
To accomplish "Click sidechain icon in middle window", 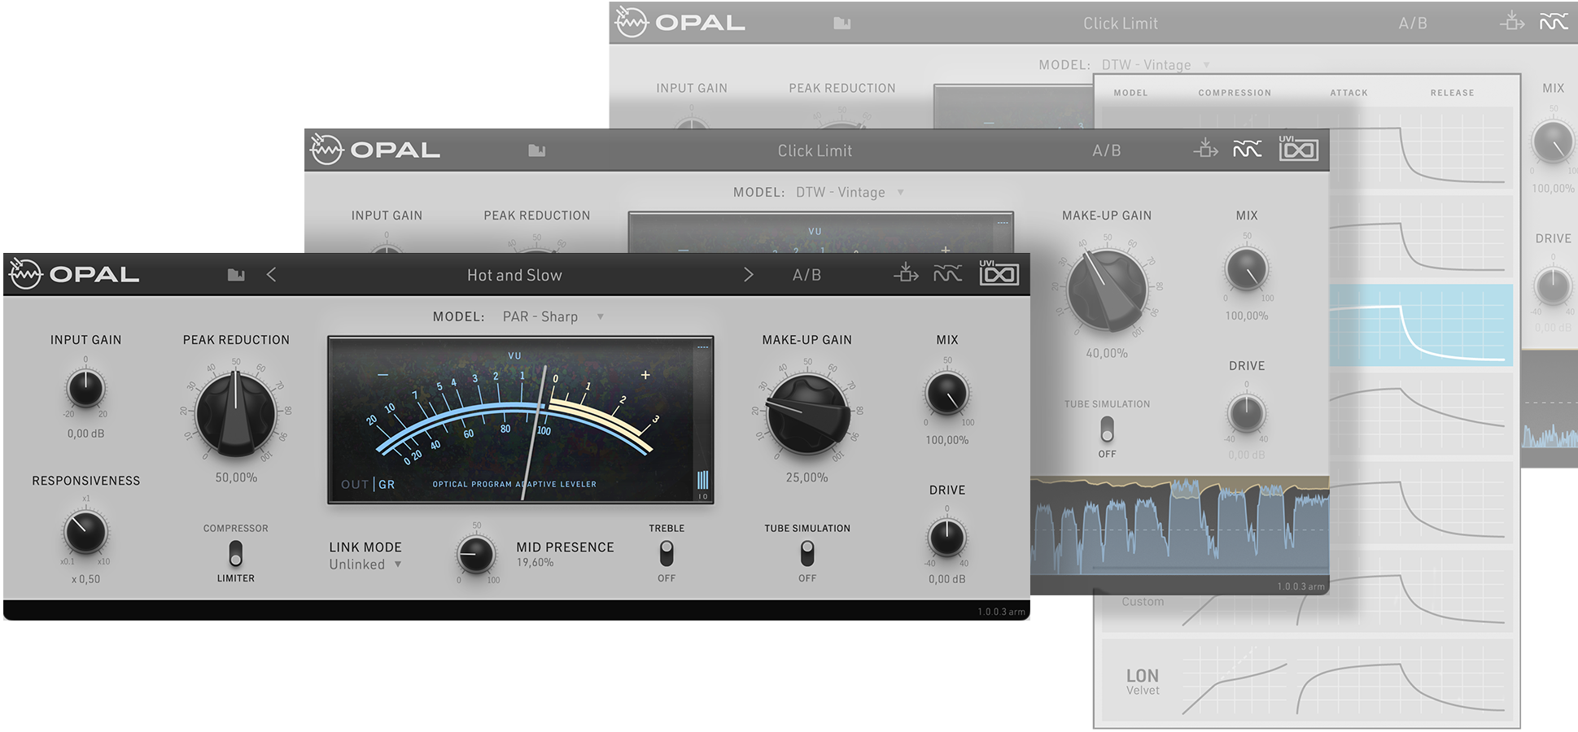I will tap(1205, 149).
